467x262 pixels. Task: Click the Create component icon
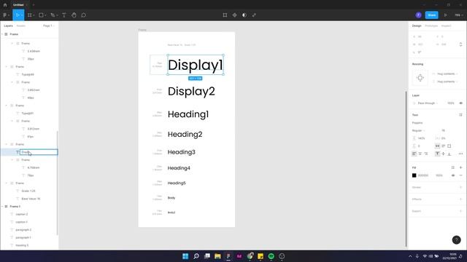[235, 15]
